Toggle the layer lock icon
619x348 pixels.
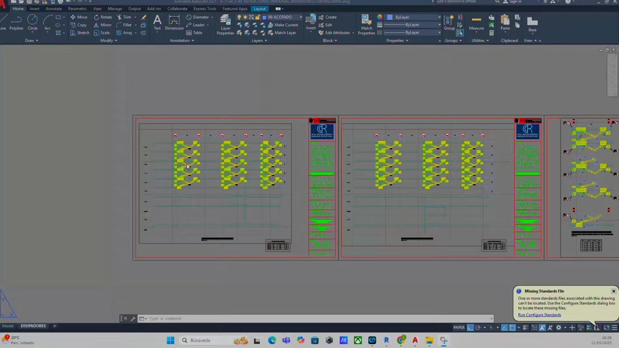click(x=258, y=17)
